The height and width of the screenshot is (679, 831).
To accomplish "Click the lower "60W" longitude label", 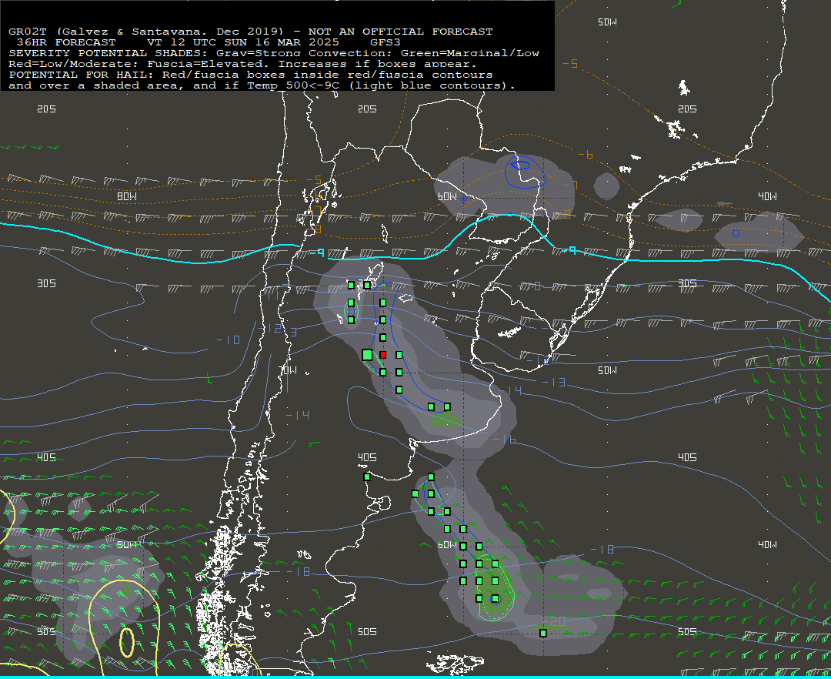I will 447,545.
